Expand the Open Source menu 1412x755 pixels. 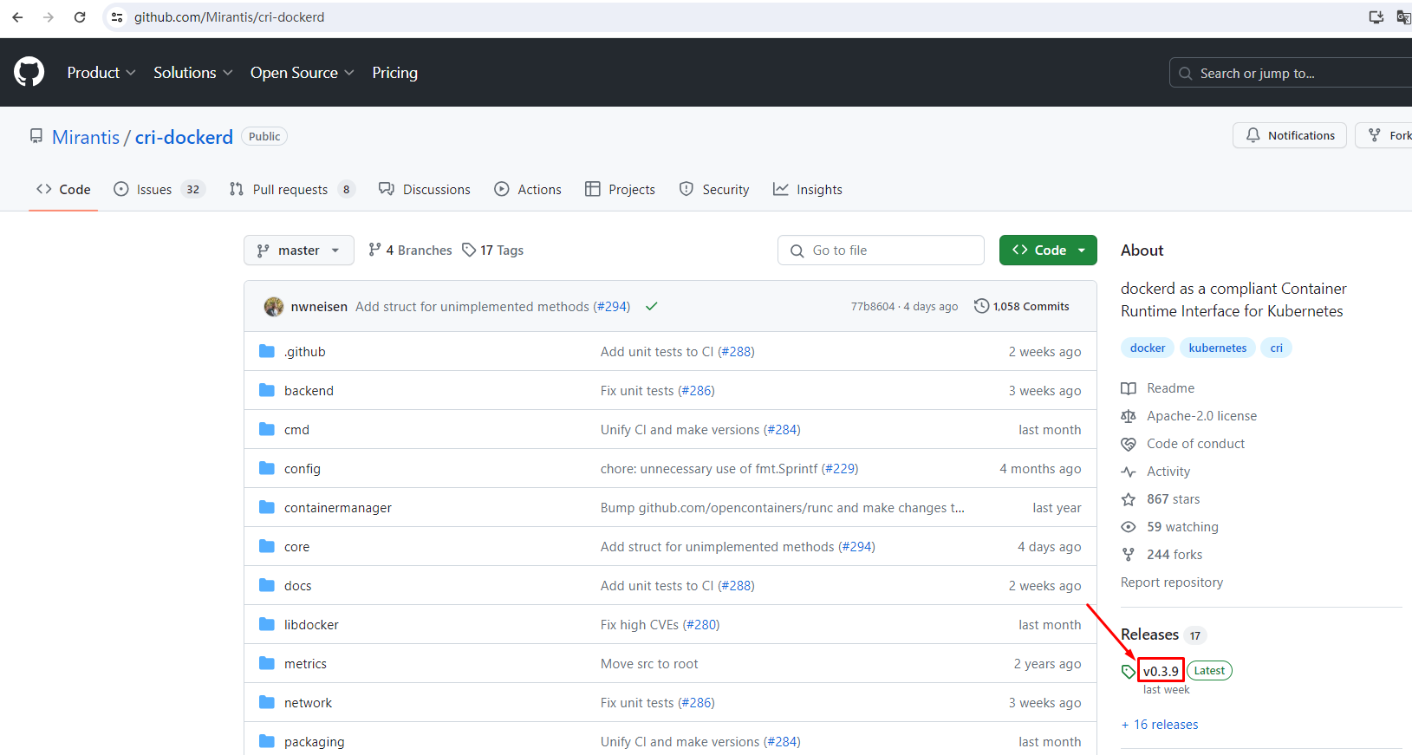pos(303,73)
